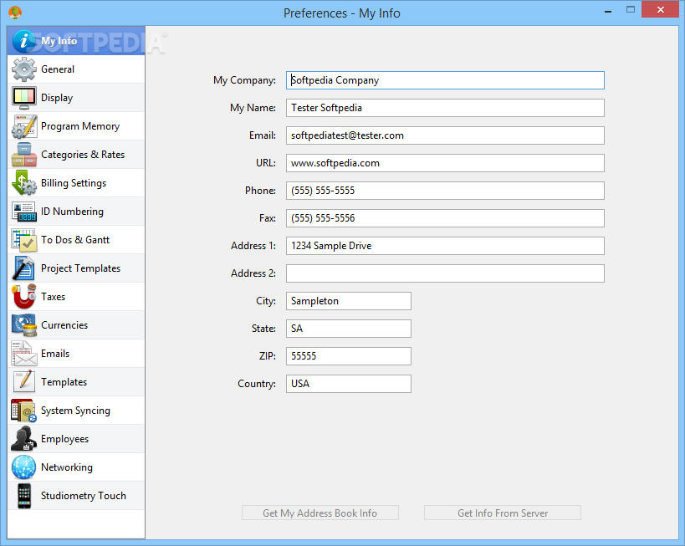Select the My Info label
This screenshot has width=685, height=546.
tap(59, 41)
